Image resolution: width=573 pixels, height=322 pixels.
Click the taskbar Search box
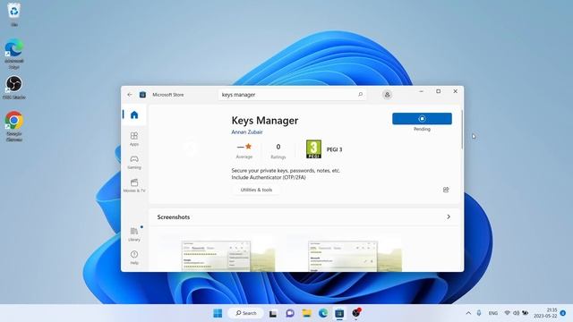(x=246, y=313)
